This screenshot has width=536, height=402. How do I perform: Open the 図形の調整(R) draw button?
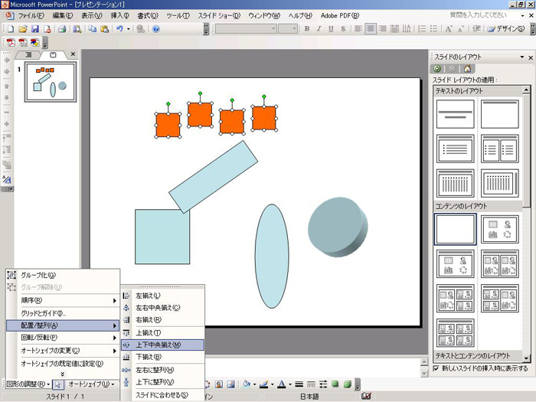tap(28, 384)
